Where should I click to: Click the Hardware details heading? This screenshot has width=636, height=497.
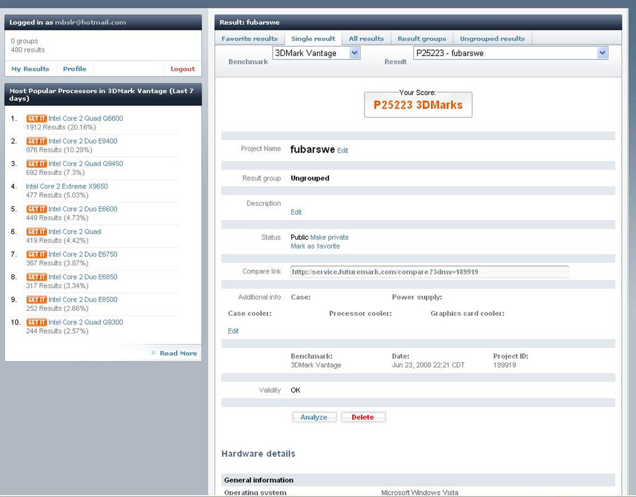point(259,454)
